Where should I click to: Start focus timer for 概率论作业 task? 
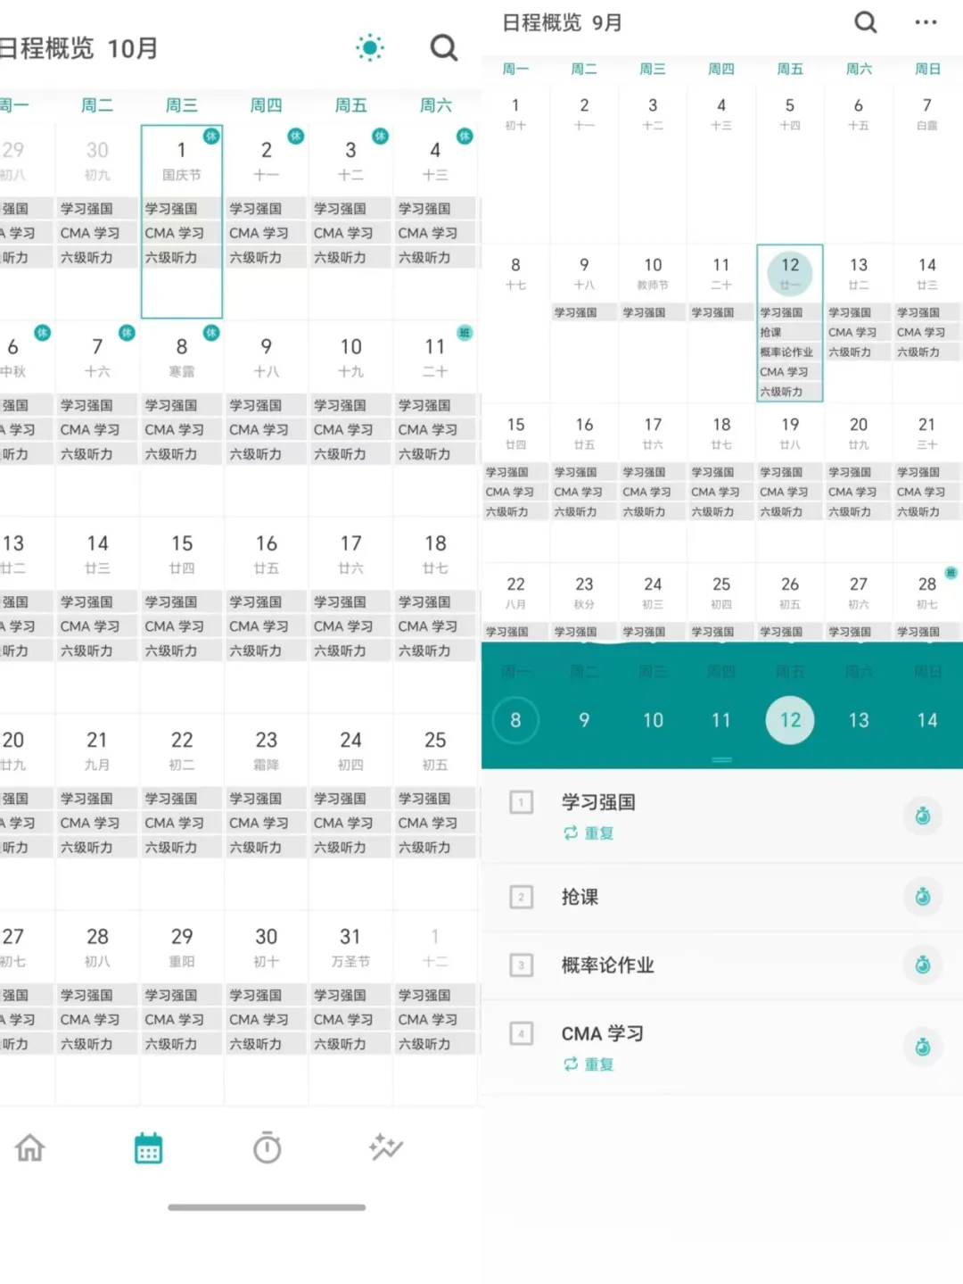click(922, 965)
